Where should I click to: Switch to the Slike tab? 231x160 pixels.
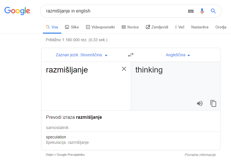click(72, 27)
